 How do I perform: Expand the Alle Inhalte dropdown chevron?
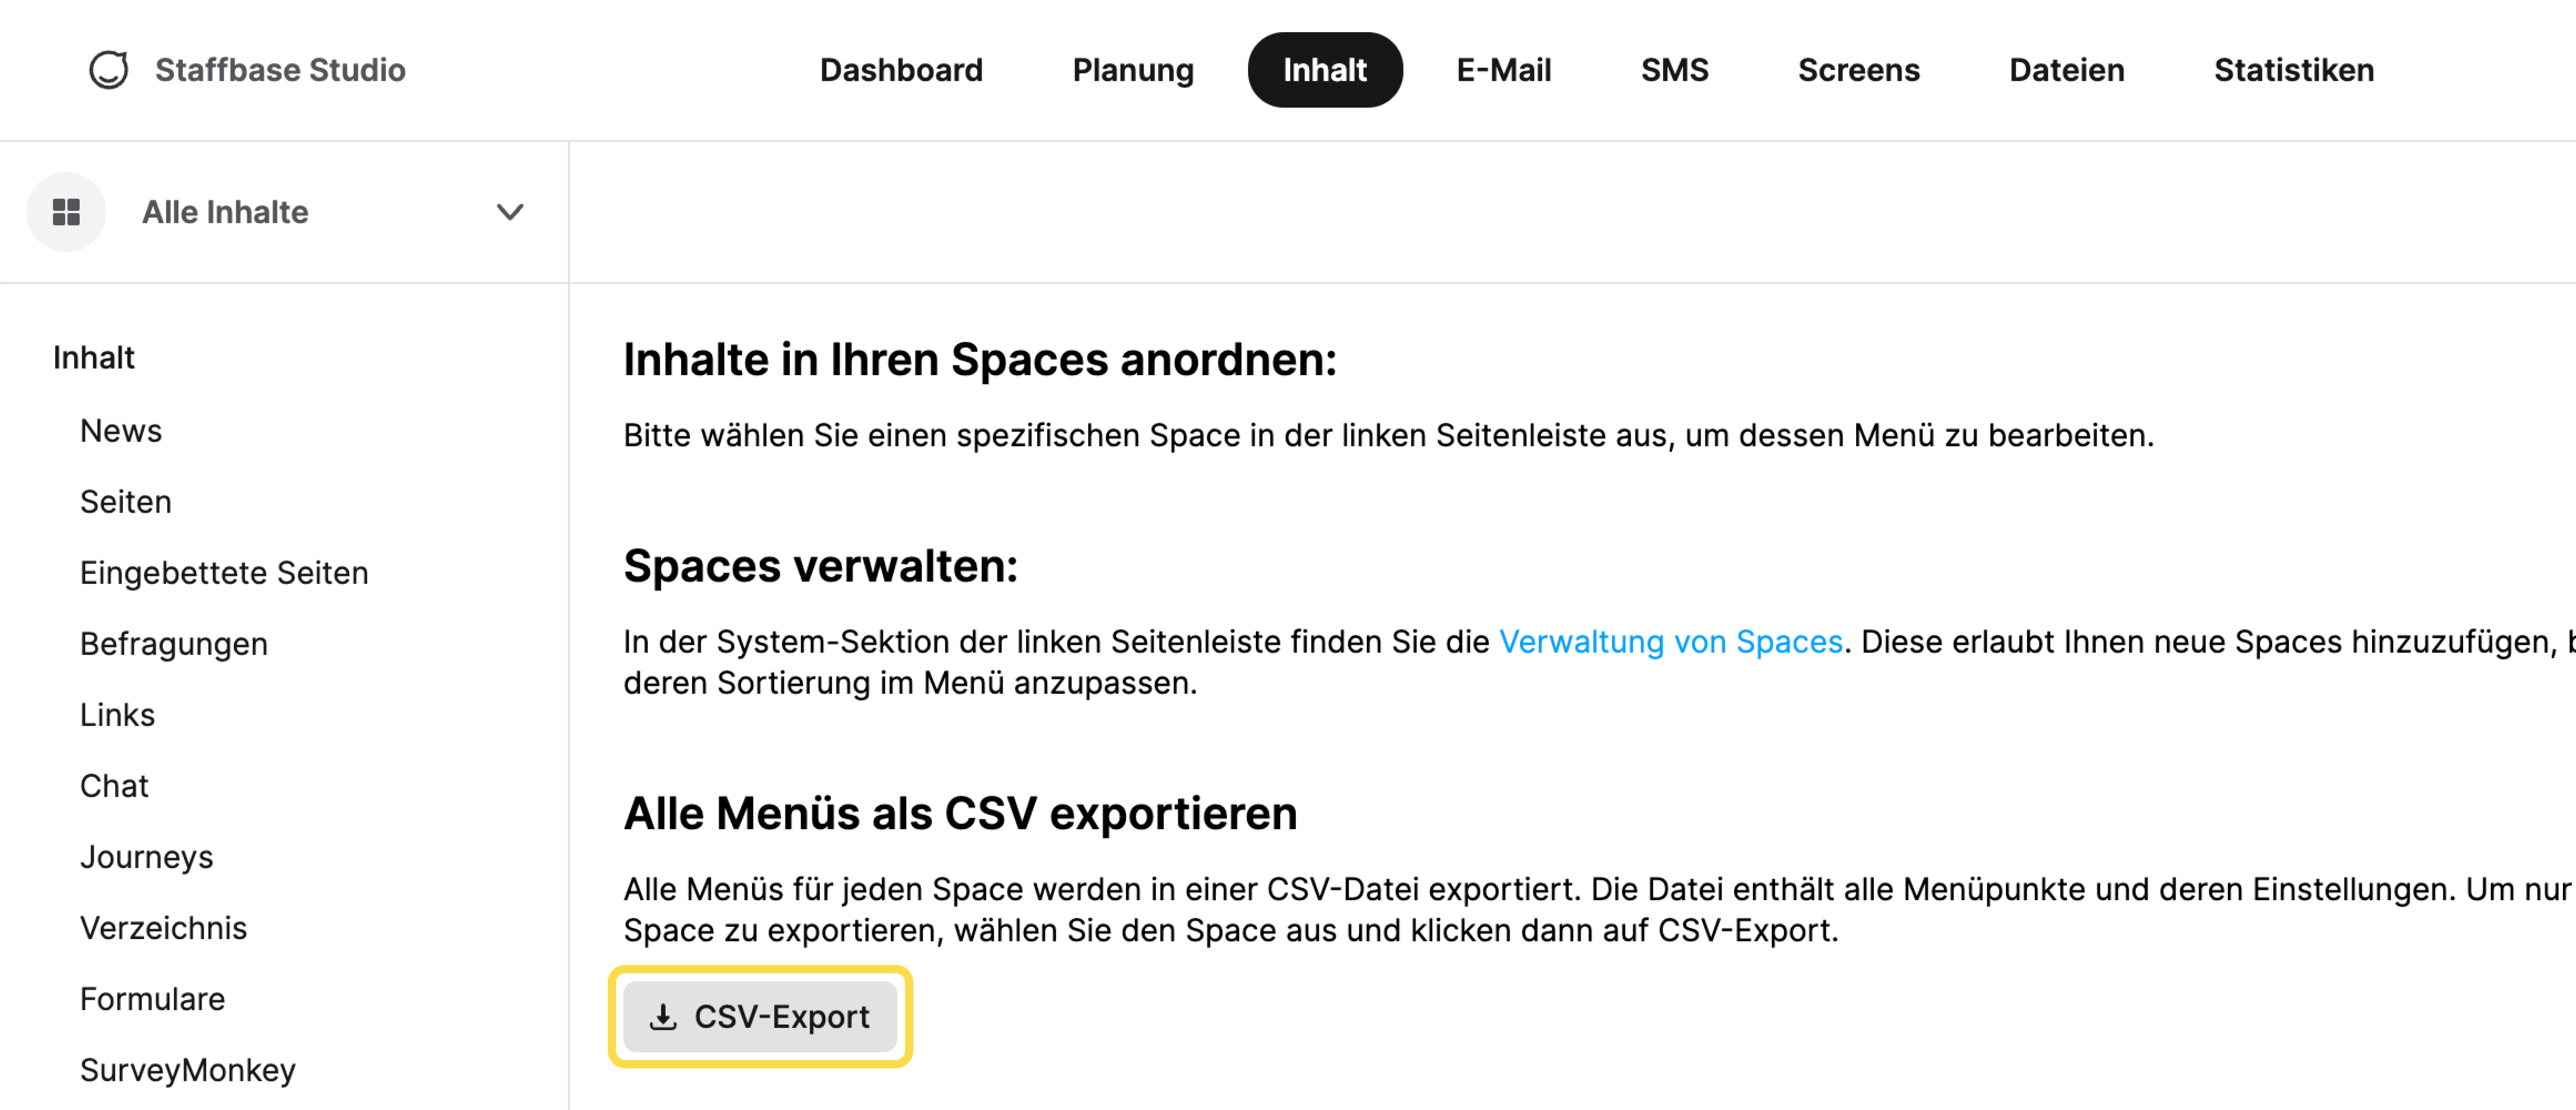[x=510, y=212]
